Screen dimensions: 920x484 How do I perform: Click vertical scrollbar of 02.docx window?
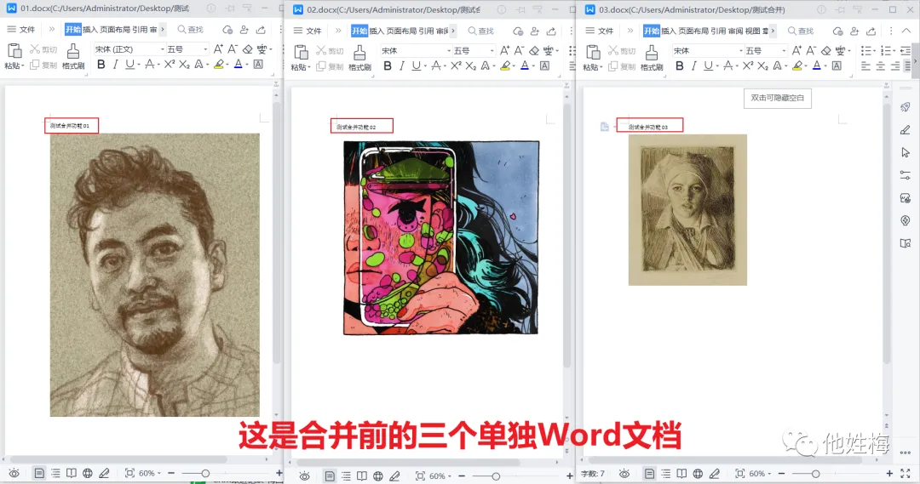566,236
